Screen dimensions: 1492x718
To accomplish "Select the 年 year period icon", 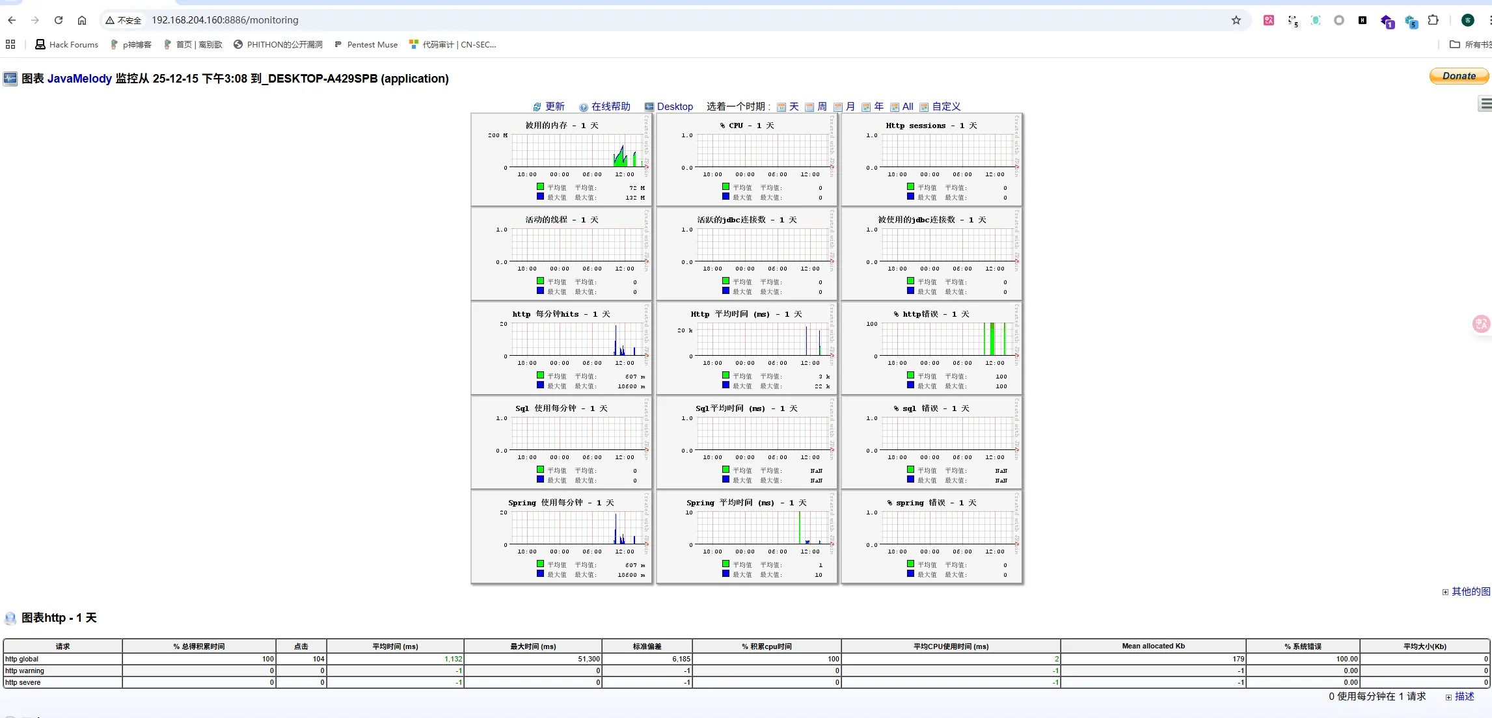I will click(x=866, y=107).
